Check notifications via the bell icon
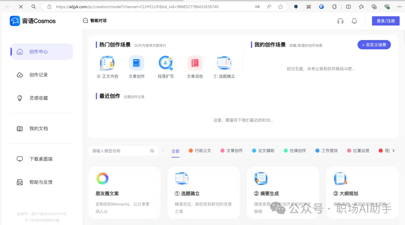Image resolution: width=405 pixels, height=225 pixels. [x=354, y=21]
